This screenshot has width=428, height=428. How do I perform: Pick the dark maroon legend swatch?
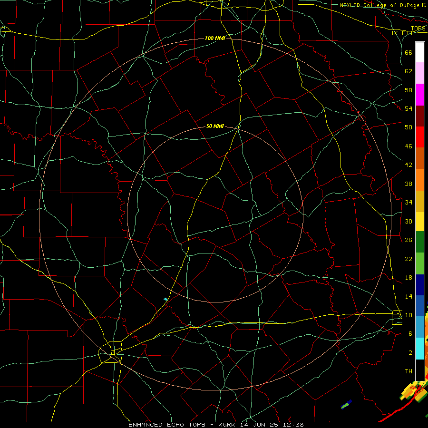coord(420,116)
